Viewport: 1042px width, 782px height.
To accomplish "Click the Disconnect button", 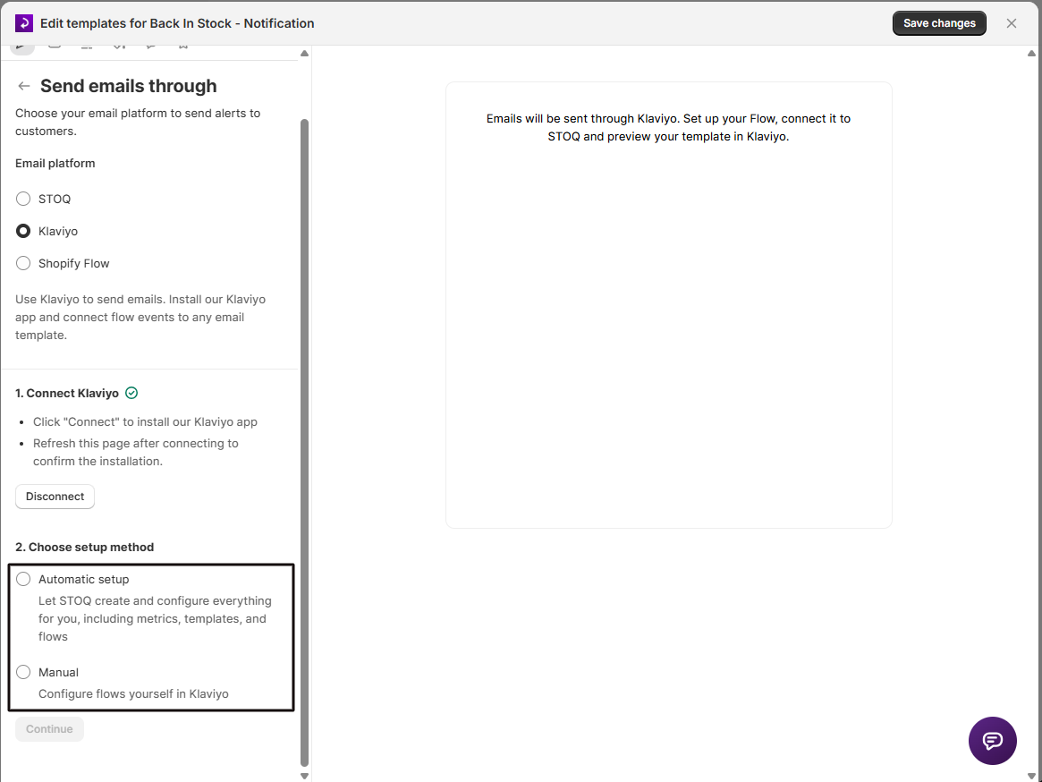I will (x=55, y=497).
